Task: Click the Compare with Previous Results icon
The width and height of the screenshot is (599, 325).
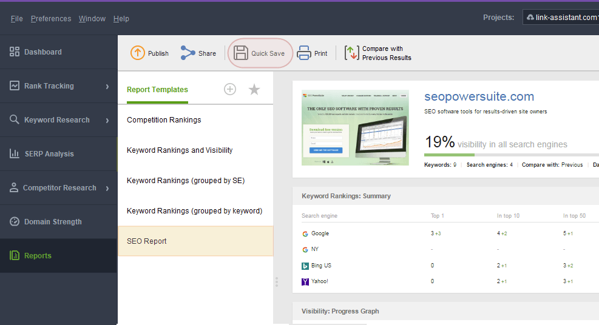Action: pos(351,53)
